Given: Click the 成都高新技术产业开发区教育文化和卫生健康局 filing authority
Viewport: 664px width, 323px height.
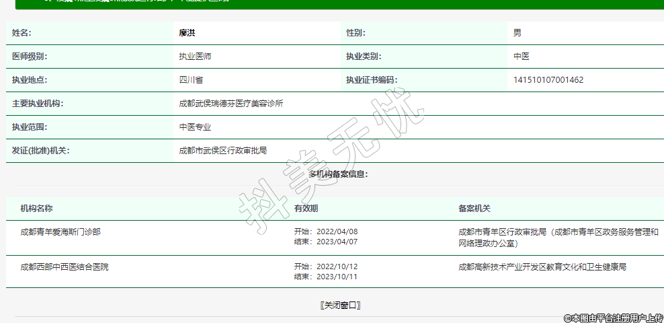Looking at the screenshot, I should click(542, 267).
